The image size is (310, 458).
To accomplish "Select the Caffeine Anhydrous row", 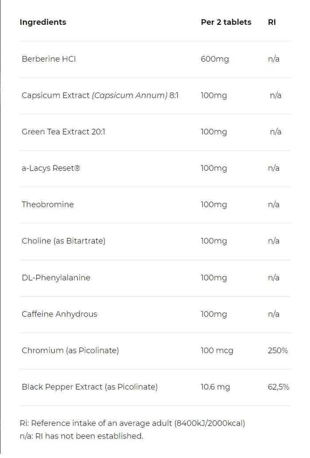I will pyautogui.click(x=155, y=314).
